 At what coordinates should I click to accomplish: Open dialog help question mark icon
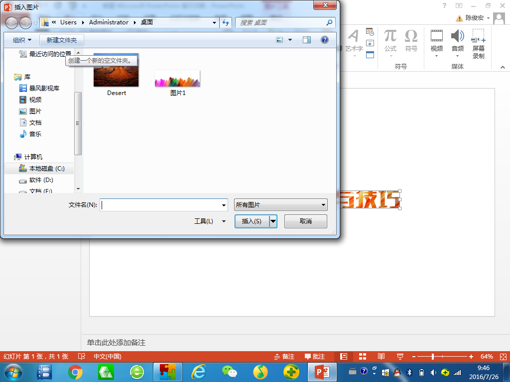(x=325, y=40)
